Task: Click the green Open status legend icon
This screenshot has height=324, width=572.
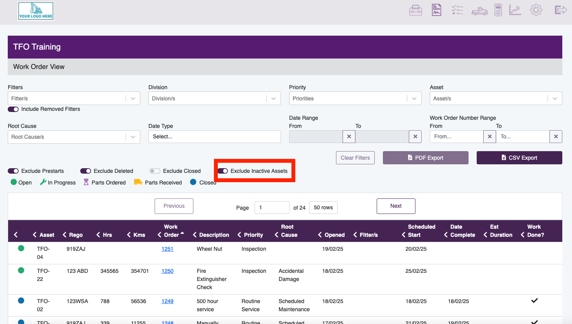Action: point(14,182)
